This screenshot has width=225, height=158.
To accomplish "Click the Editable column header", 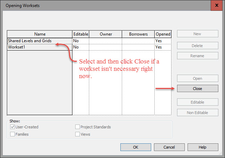I will click(80, 34).
